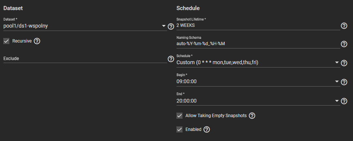The width and height of the screenshot is (353, 141).
Task: Open help for Begin time
Action: pos(344,82)
